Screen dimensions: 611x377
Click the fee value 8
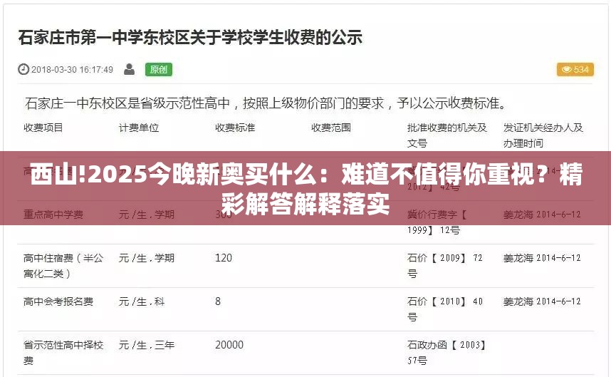pos(218,301)
